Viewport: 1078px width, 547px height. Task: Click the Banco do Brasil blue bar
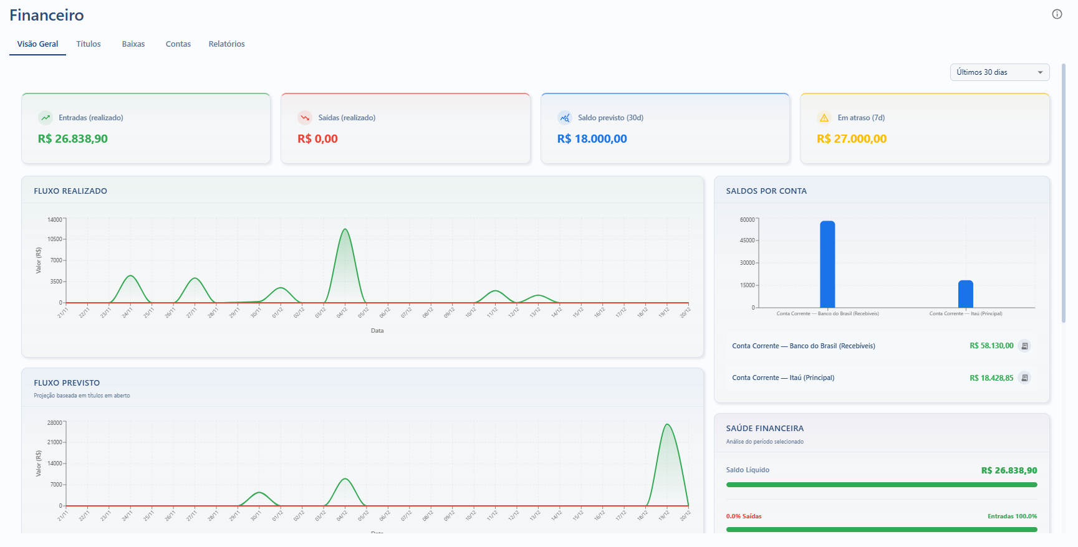(x=827, y=265)
